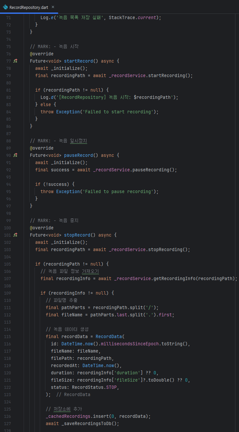Click line number 115 in the gutter

(x=7, y=336)
